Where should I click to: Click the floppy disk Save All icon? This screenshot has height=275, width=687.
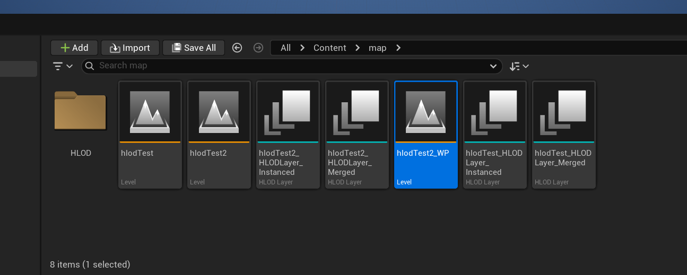177,48
